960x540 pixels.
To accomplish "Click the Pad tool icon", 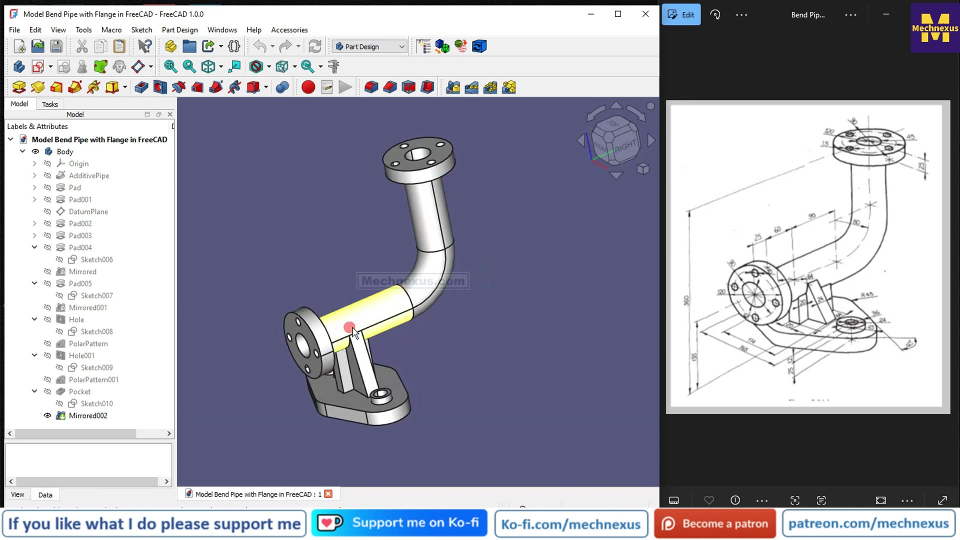I will coord(19,87).
